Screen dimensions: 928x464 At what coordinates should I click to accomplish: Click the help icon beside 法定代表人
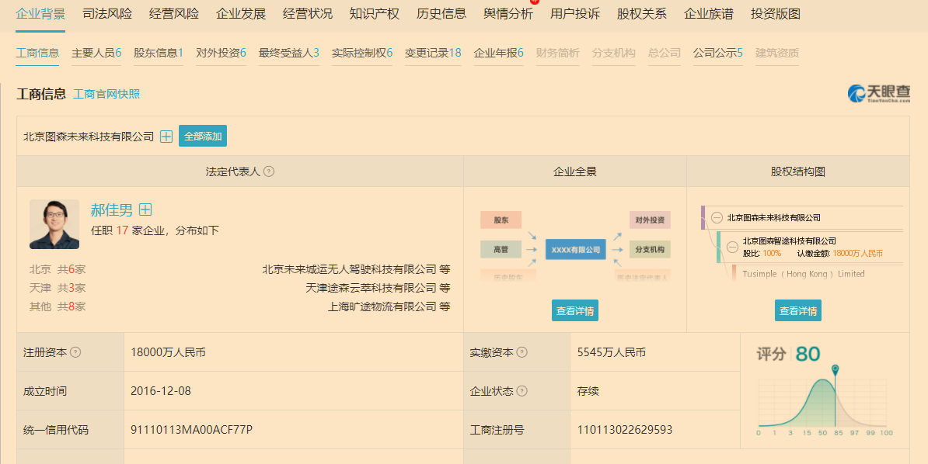click(x=269, y=171)
